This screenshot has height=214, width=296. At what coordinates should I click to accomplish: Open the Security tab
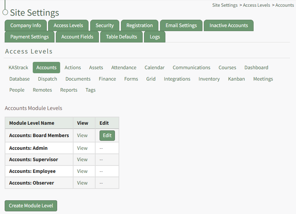[105, 25]
